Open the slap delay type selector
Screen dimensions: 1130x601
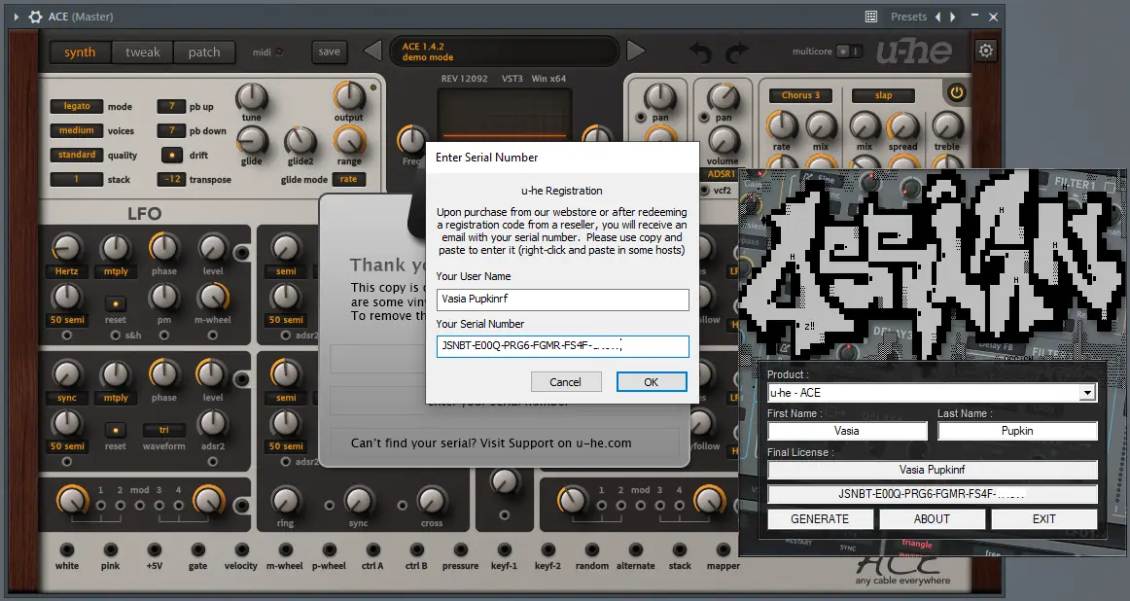(x=884, y=95)
